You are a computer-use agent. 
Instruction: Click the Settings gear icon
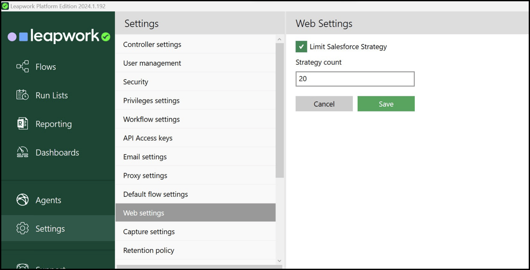point(23,228)
